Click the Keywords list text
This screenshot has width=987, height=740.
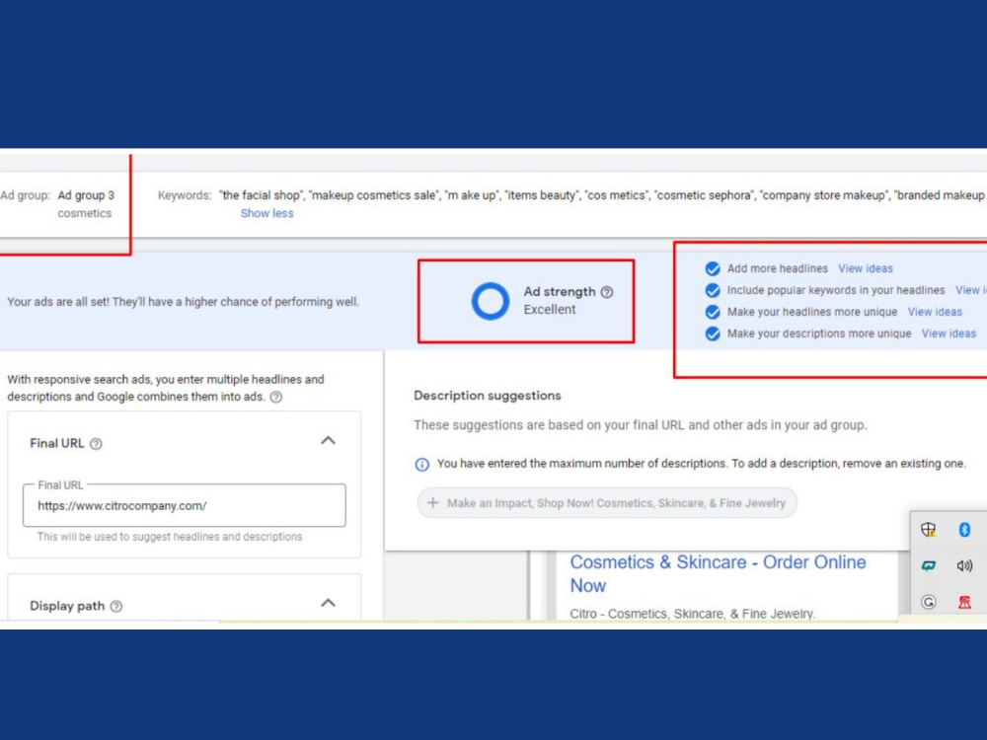click(x=601, y=195)
